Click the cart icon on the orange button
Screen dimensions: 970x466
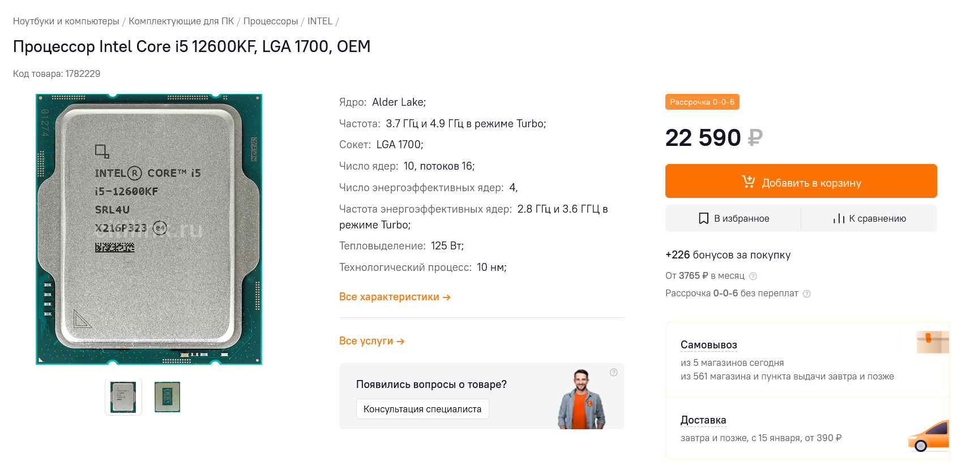click(748, 182)
